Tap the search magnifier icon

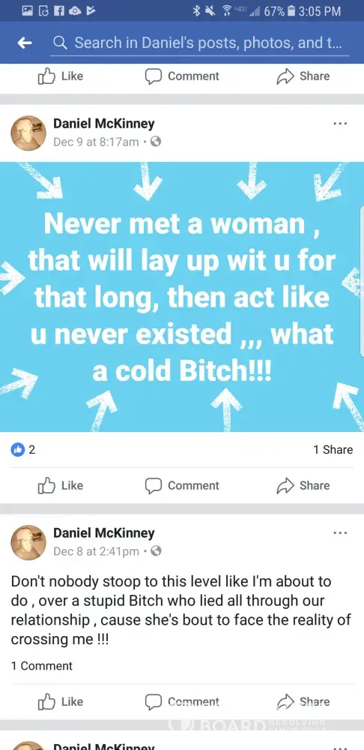pyautogui.click(x=60, y=43)
